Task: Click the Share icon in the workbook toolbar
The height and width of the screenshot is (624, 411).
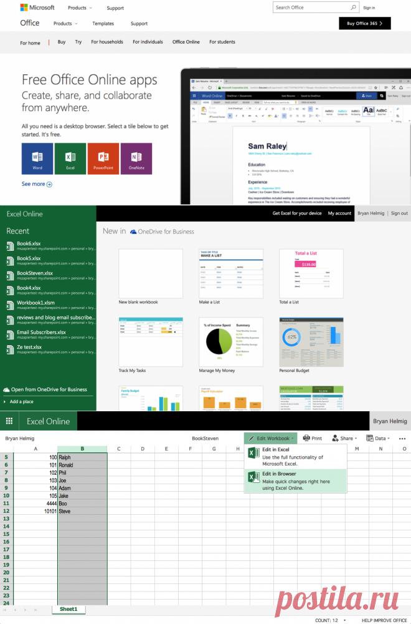Action: [x=336, y=438]
